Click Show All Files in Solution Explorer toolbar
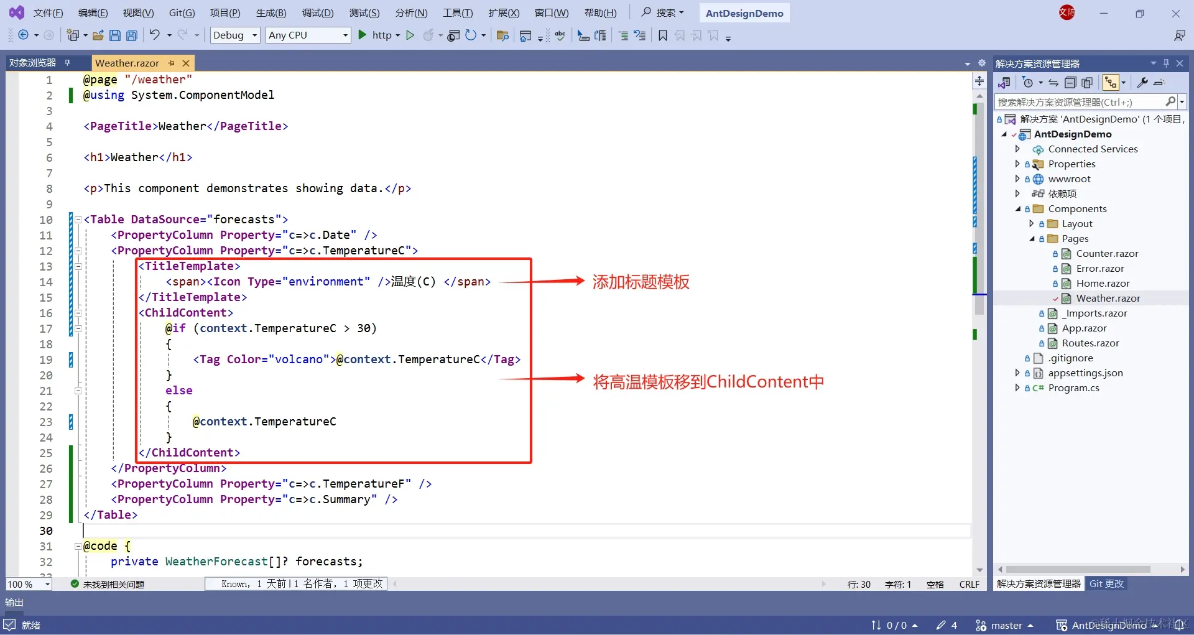 coord(1087,83)
